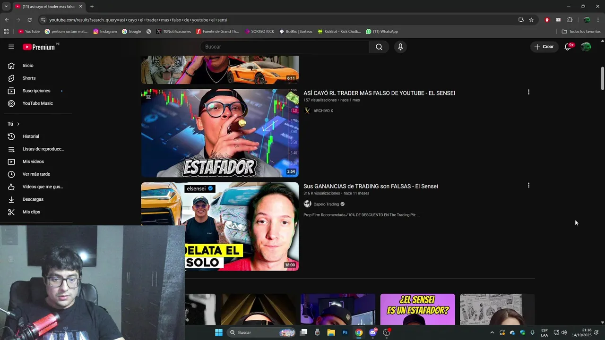605x340 pixels.
Task: Click the browser back arrow
Action: click(7, 20)
